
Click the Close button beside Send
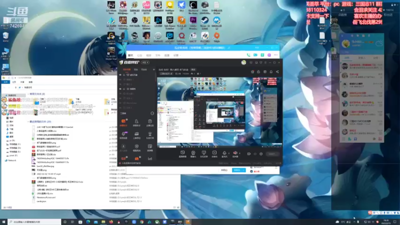pos(224,170)
